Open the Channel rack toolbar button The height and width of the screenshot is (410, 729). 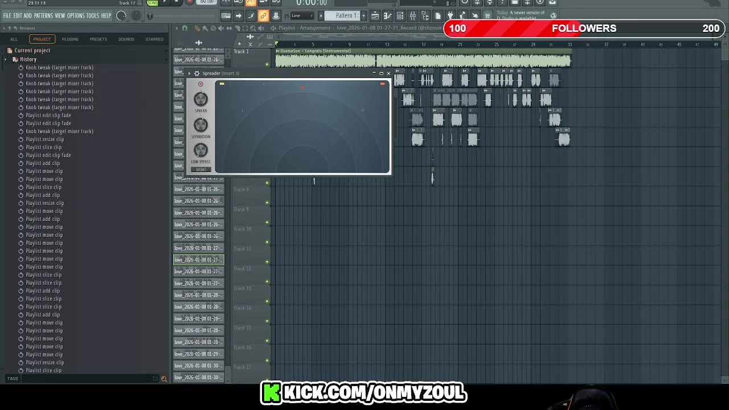[x=400, y=15]
